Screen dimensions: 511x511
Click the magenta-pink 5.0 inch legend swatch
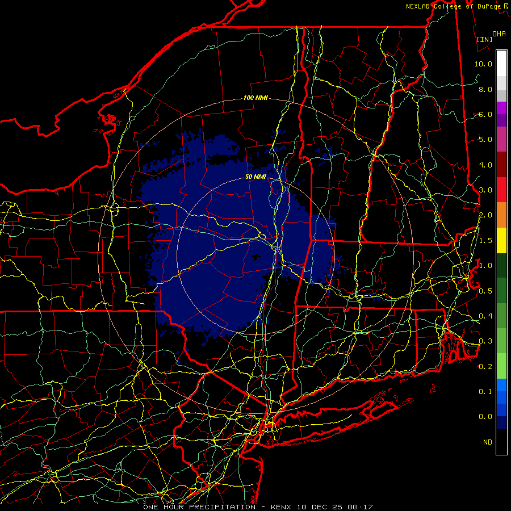pos(501,139)
